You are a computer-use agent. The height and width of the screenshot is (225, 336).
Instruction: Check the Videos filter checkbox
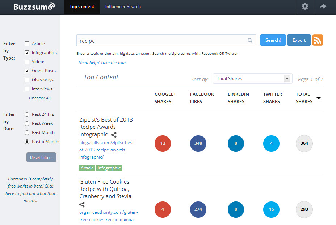point(27,62)
